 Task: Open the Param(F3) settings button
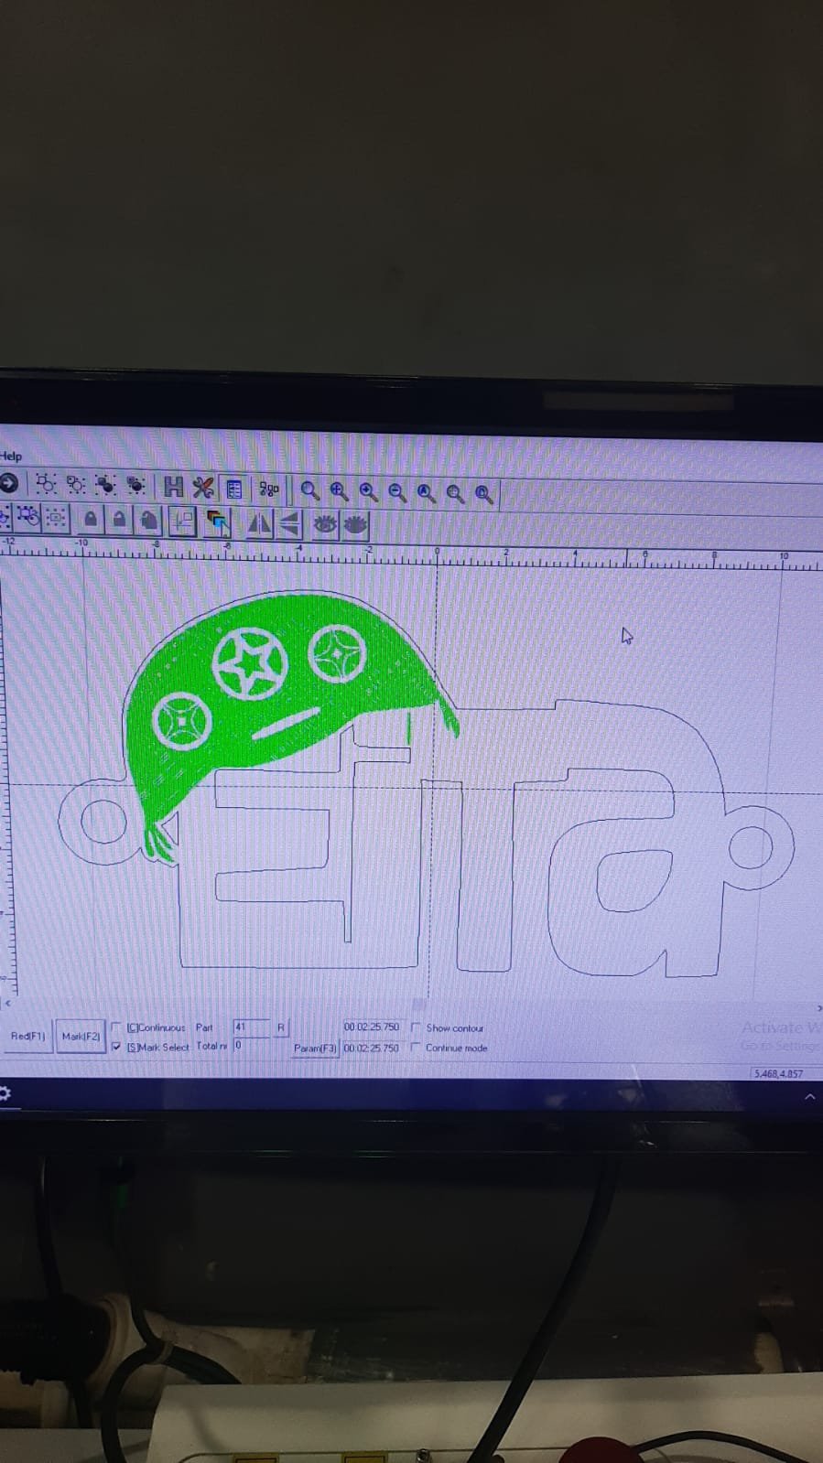[x=315, y=1049]
